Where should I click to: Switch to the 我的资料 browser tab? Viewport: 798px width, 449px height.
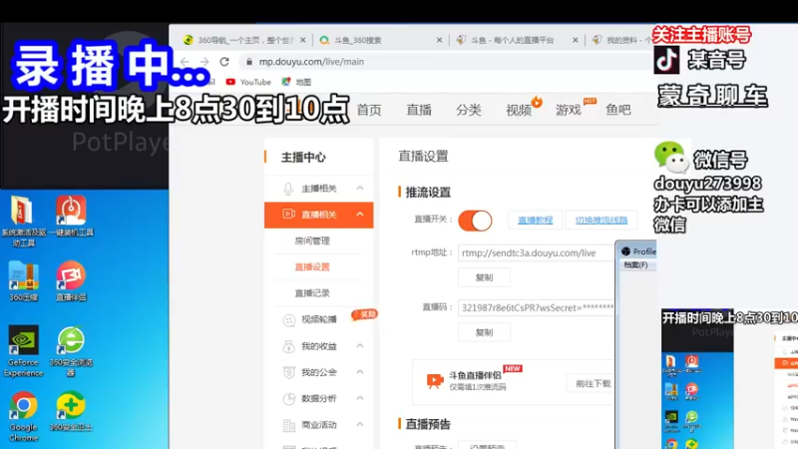tap(620, 40)
